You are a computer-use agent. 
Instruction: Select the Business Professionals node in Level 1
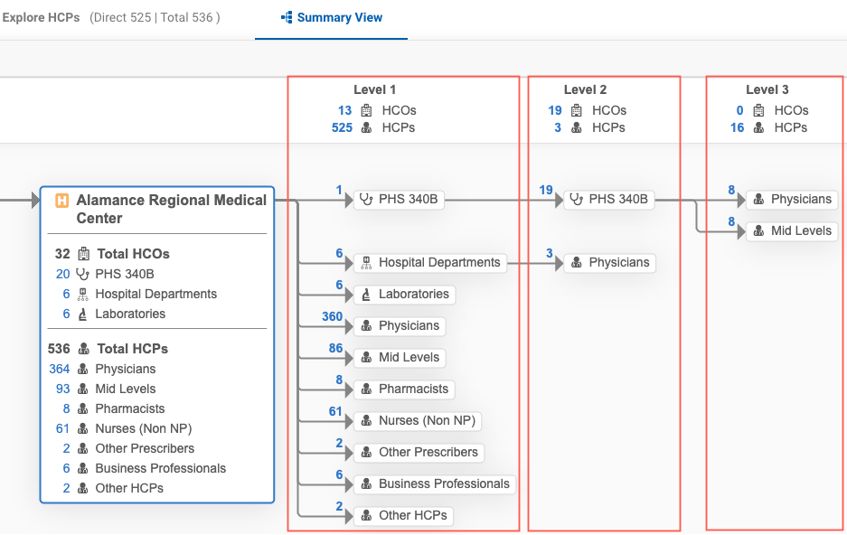pos(435,484)
